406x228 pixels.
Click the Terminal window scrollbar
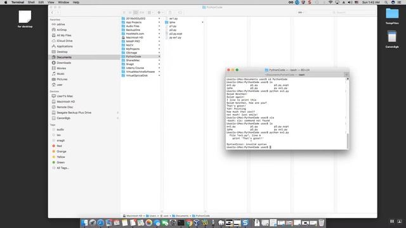pos(348,141)
